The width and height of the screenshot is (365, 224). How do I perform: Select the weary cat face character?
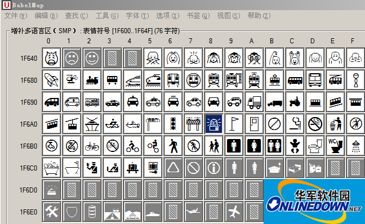point(51,58)
